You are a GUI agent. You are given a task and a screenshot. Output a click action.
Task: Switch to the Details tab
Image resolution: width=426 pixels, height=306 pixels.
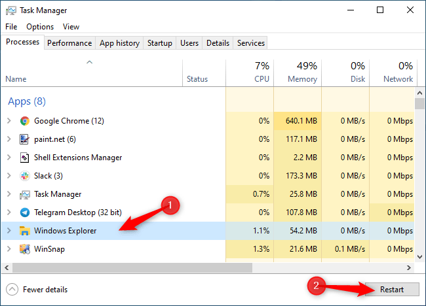click(218, 43)
